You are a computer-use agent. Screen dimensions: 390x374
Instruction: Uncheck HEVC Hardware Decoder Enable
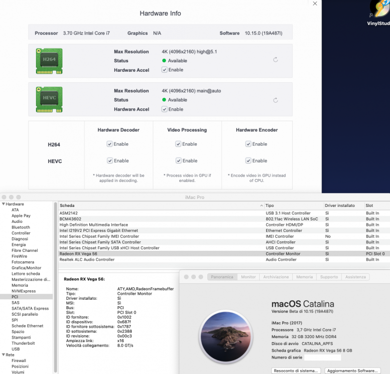[110, 161]
